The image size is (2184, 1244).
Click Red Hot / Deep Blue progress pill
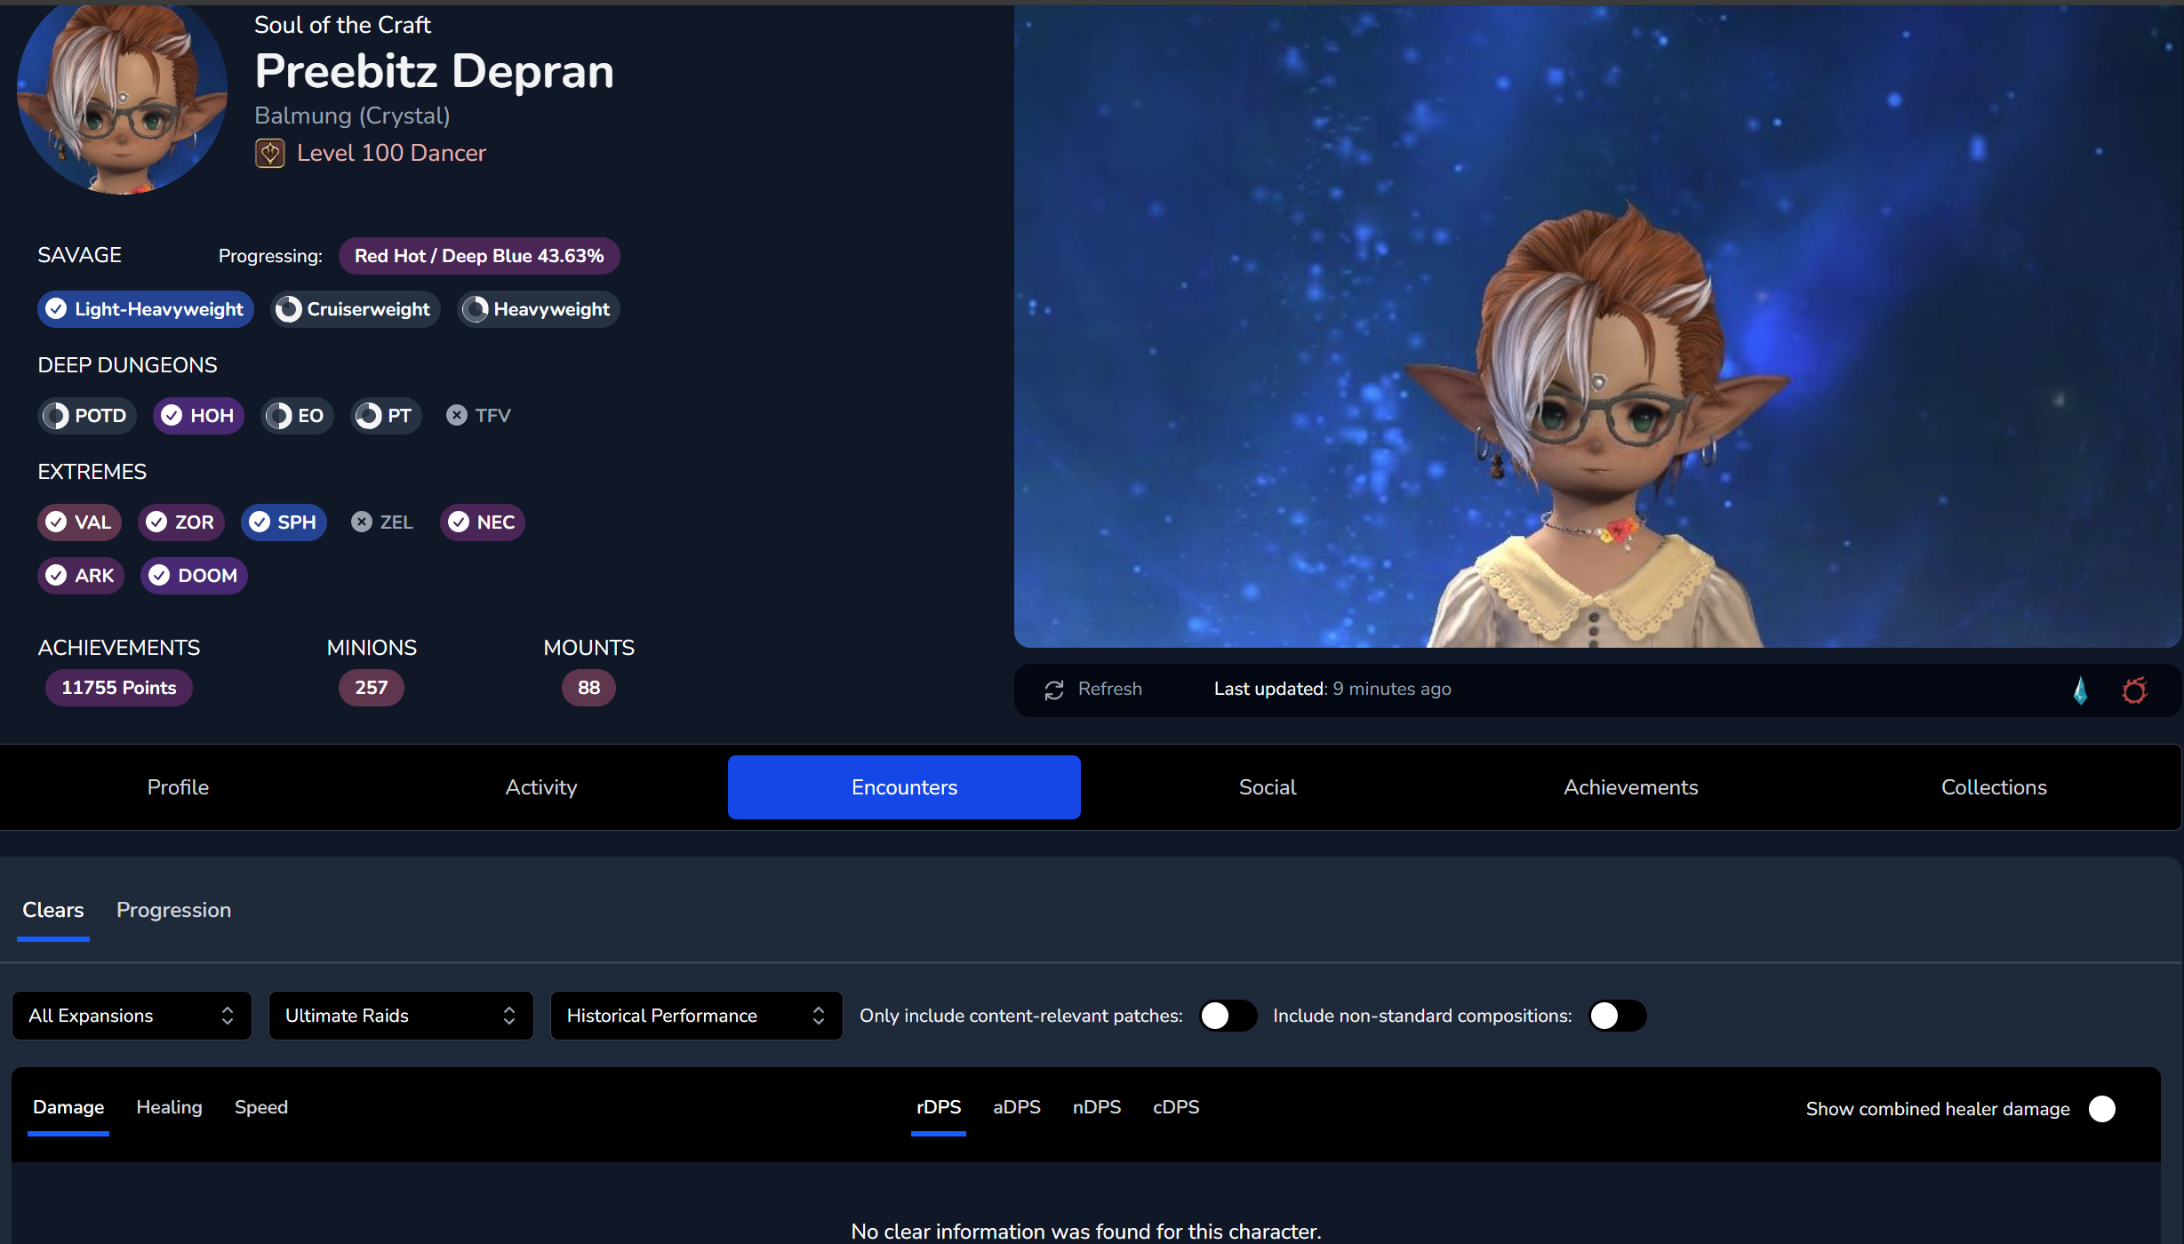click(479, 256)
